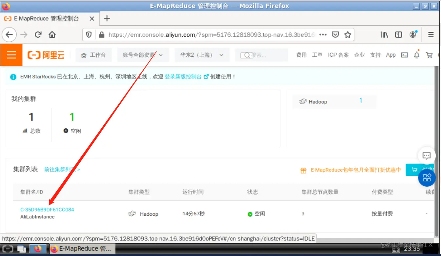Click the 按量付费 payment type cell
Screen dimensions: 441x256
(382, 214)
